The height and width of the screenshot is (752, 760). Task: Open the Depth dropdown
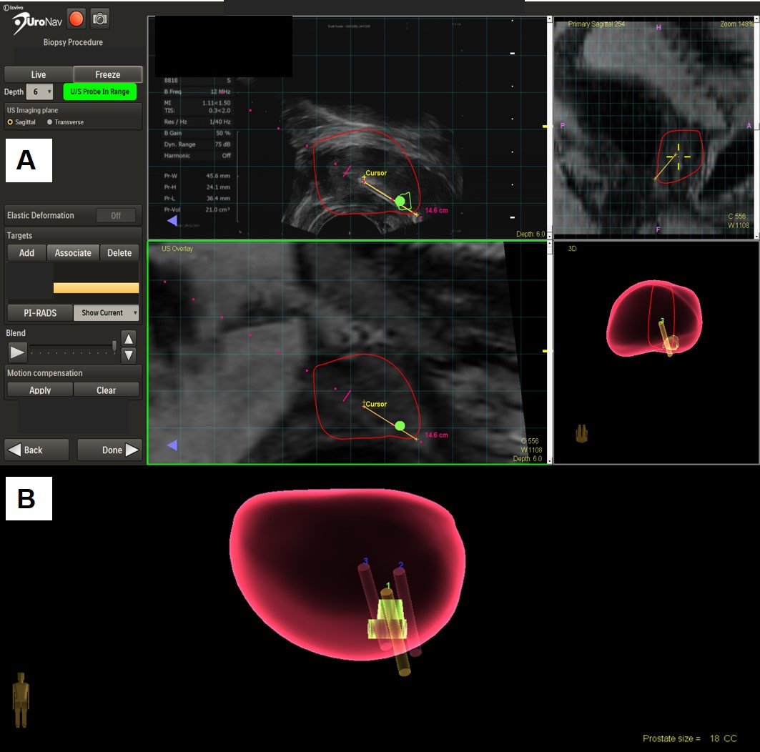(39, 91)
